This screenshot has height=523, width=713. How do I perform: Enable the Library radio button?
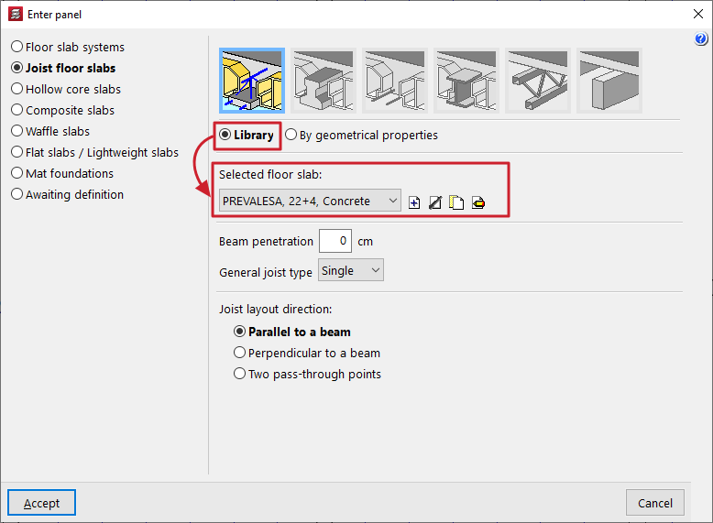[x=247, y=135]
